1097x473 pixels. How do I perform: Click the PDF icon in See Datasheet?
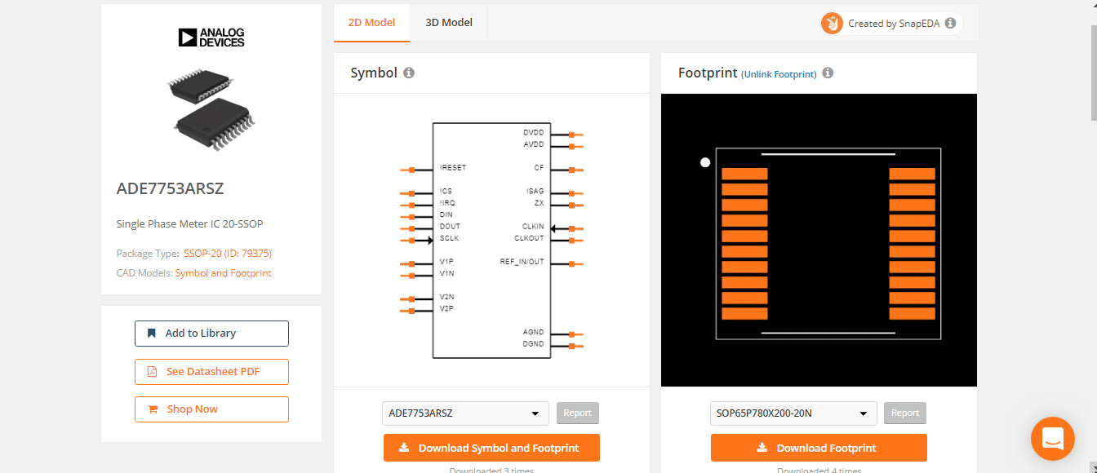click(x=152, y=371)
